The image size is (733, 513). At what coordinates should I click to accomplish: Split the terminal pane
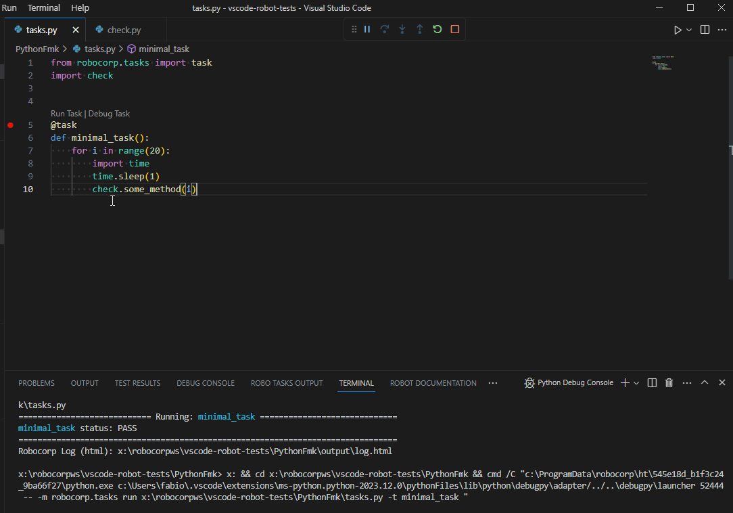pyautogui.click(x=652, y=383)
